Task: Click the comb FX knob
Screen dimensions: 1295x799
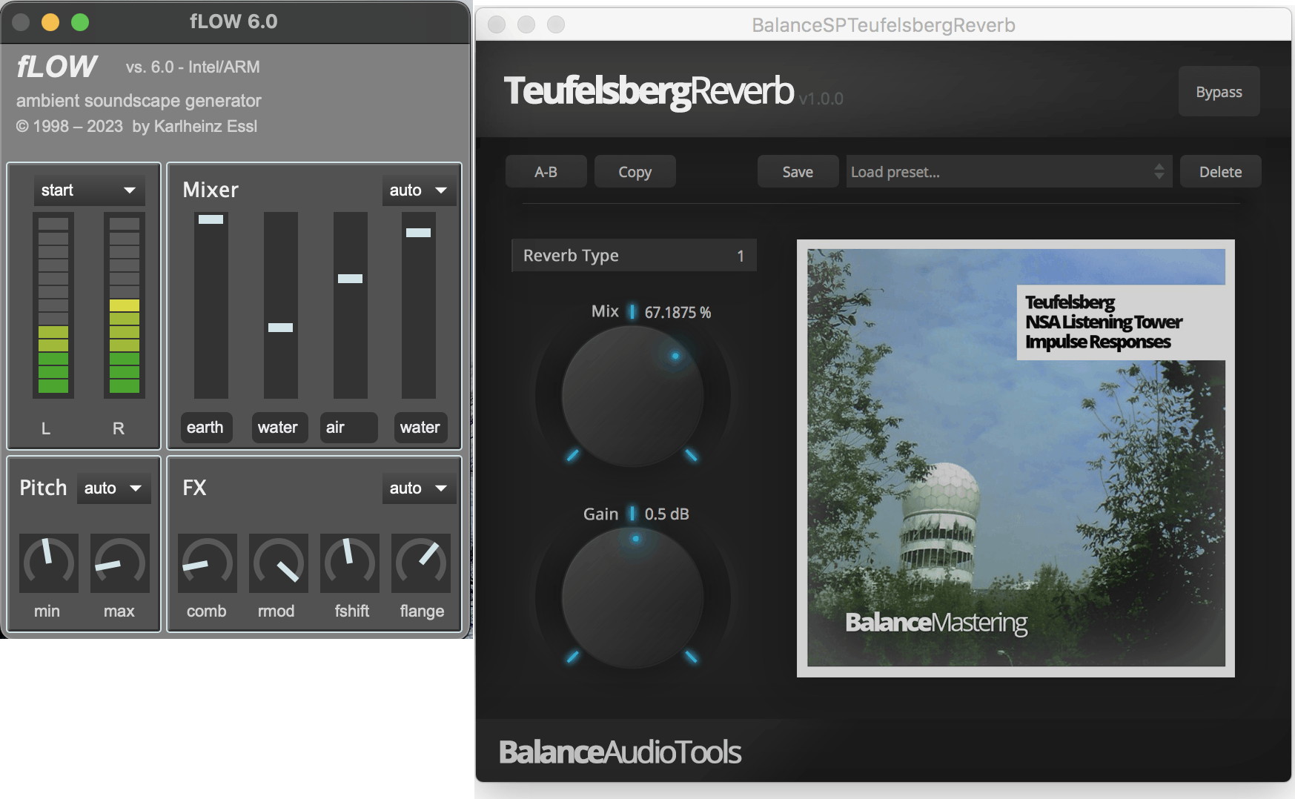Action: 208,563
